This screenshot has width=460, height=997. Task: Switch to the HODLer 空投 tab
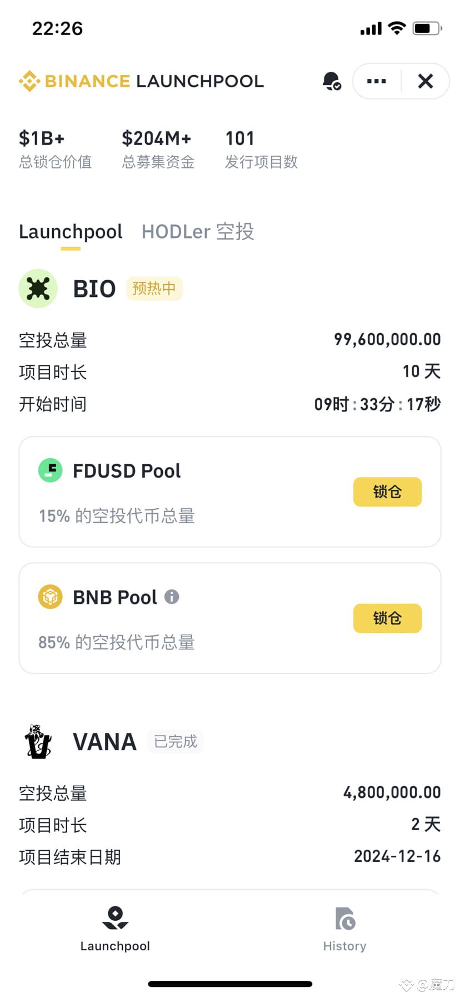(x=198, y=231)
